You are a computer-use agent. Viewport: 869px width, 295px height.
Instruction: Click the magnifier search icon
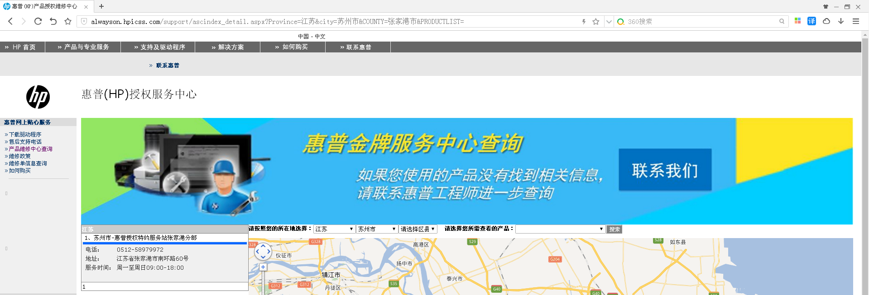tap(782, 21)
